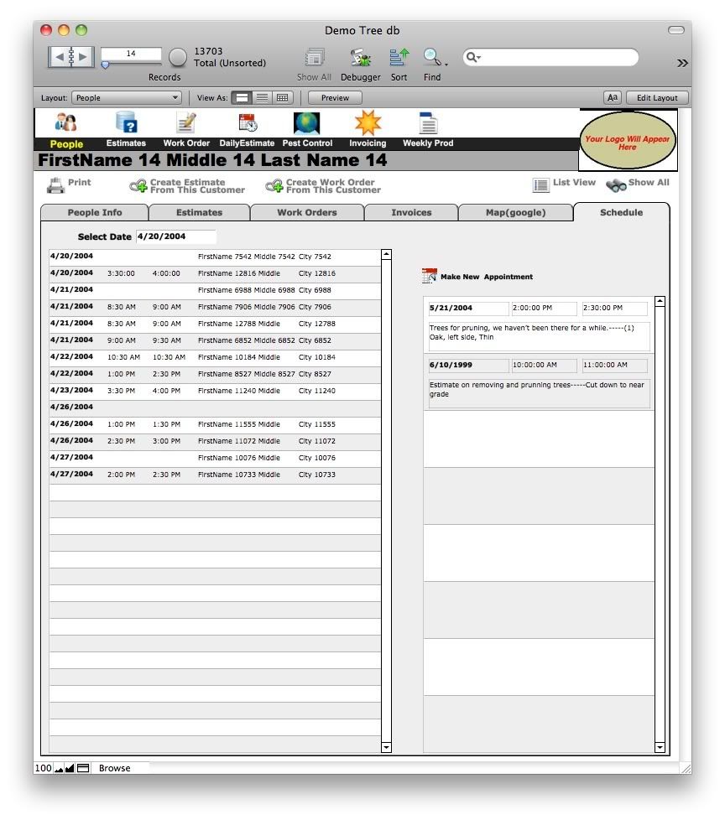Open the Map(google) tab

(x=515, y=212)
